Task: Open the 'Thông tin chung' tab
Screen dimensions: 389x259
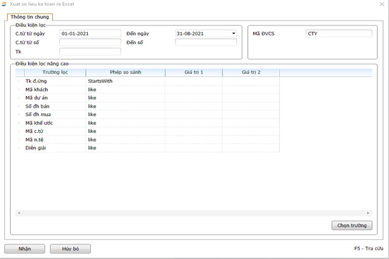Action: 29,17
